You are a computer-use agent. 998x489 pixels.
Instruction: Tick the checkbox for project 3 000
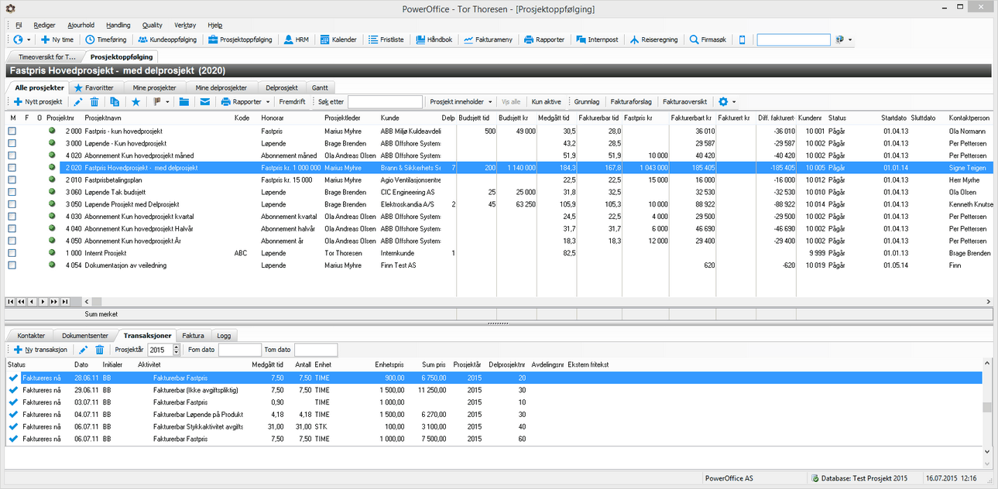pyautogui.click(x=12, y=144)
